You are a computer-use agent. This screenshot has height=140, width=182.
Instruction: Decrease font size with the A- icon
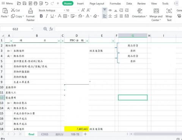(88, 10)
